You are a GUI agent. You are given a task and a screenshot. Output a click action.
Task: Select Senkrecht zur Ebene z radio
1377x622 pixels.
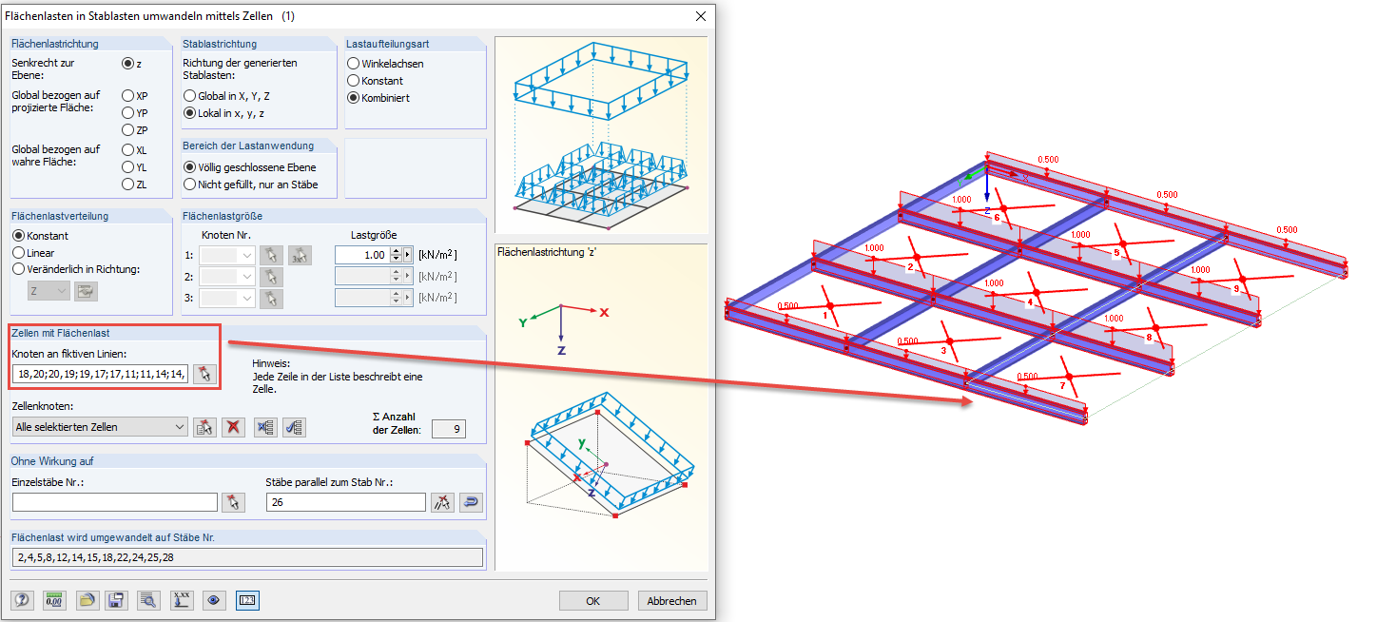tap(128, 64)
